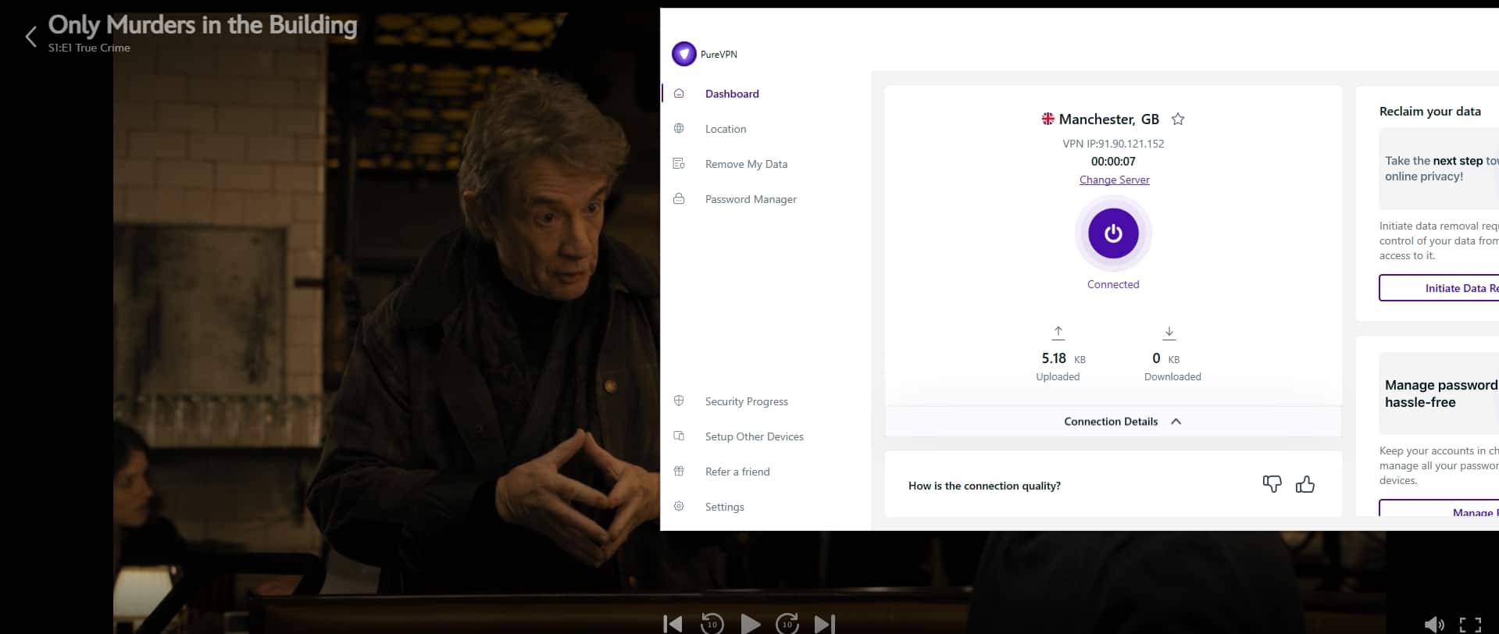The image size is (1499, 634).
Task: Rewind the video by 10 seconds
Action: coord(712,623)
